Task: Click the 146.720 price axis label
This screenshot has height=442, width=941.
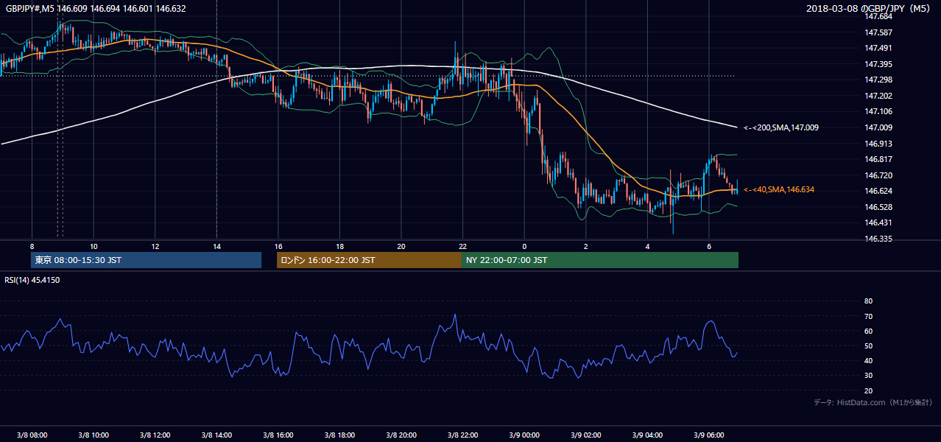Action: [x=878, y=175]
